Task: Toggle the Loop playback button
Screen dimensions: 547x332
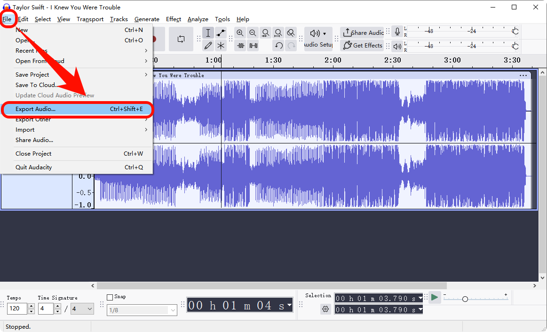Action: 181,39
